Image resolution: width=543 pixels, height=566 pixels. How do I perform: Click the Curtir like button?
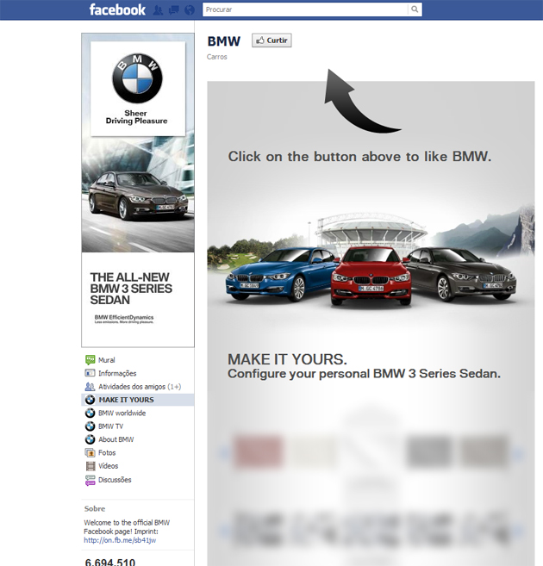(x=271, y=40)
